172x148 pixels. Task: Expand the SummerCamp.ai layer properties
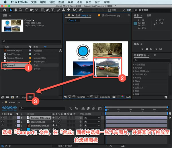coord(15,126)
